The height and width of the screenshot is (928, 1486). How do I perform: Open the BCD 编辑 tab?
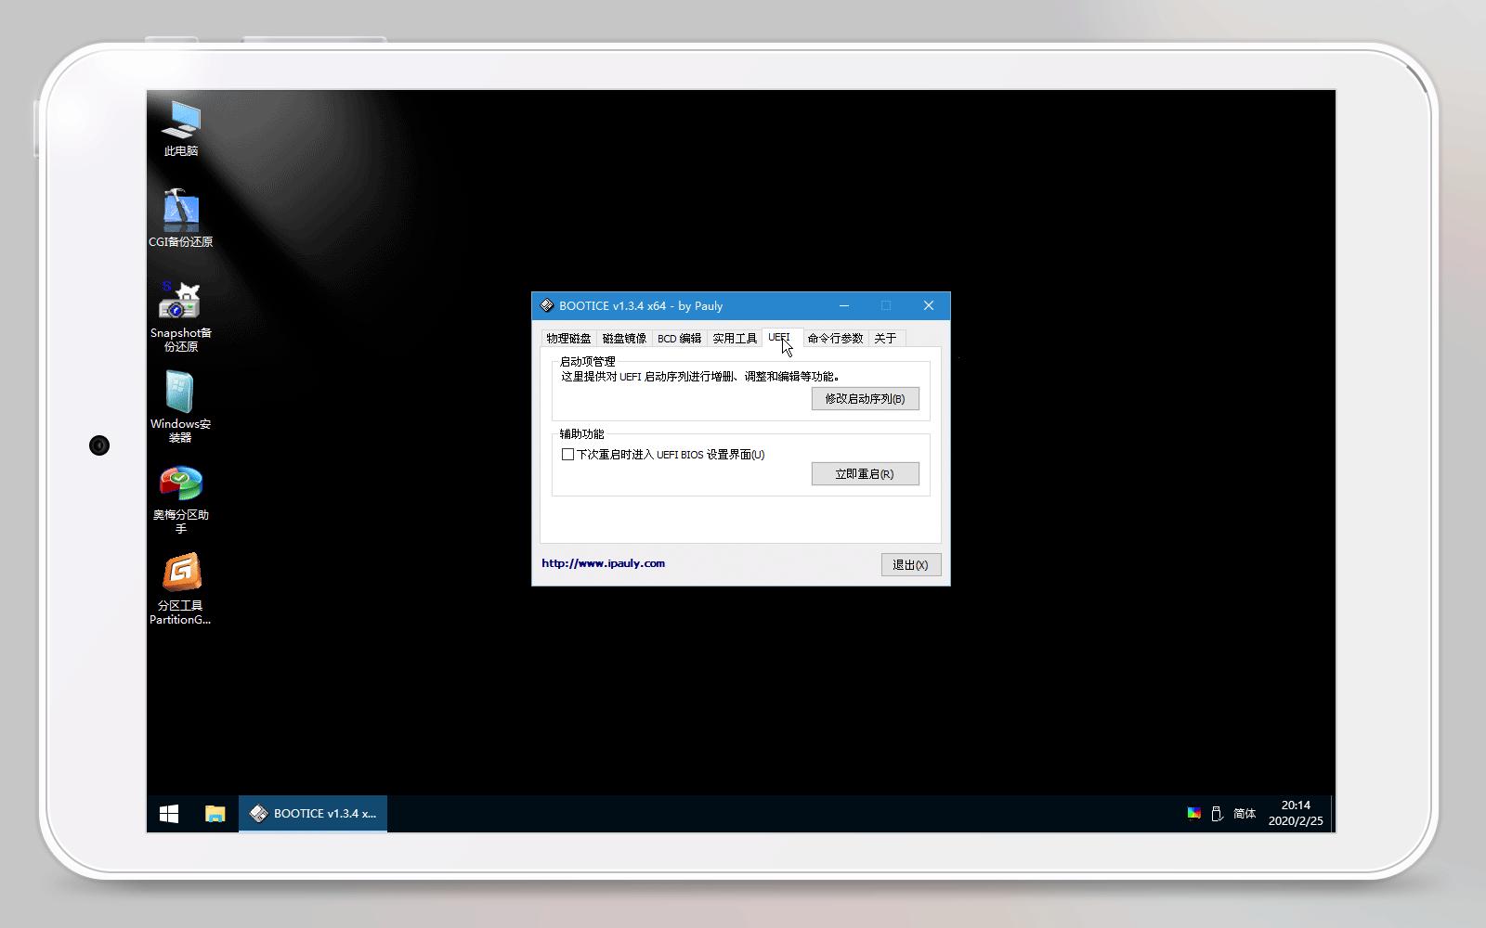(679, 338)
